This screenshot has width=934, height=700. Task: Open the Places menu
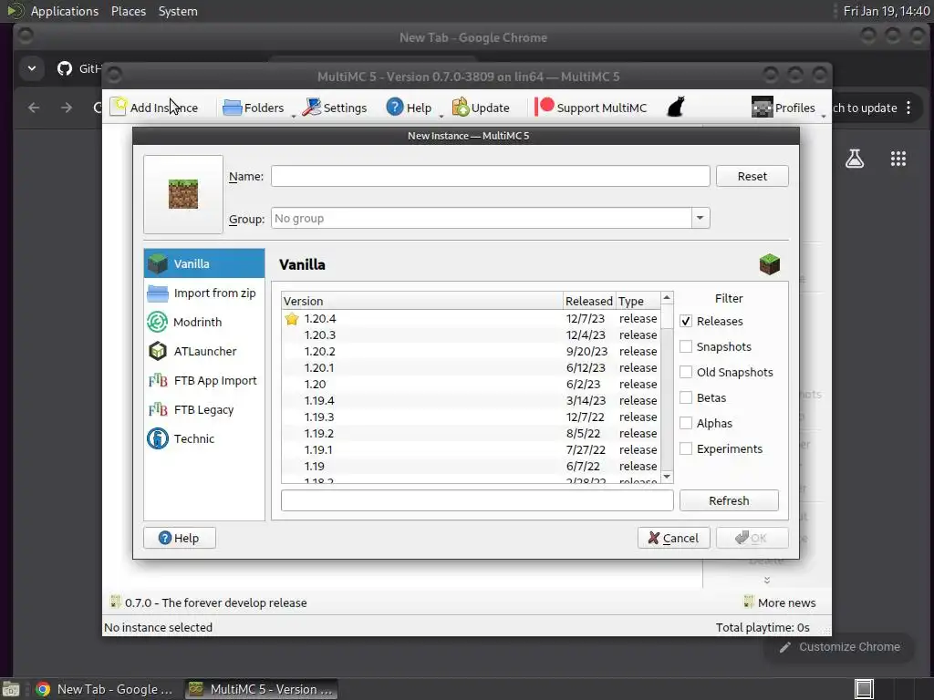click(128, 11)
